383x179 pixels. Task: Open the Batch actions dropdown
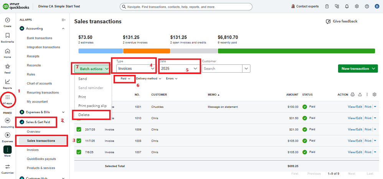click(x=92, y=69)
